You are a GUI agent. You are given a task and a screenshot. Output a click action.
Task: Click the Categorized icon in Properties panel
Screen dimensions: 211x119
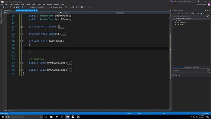[174, 75]
